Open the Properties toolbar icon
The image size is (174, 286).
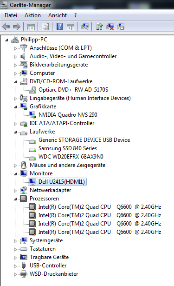(45, 27)
